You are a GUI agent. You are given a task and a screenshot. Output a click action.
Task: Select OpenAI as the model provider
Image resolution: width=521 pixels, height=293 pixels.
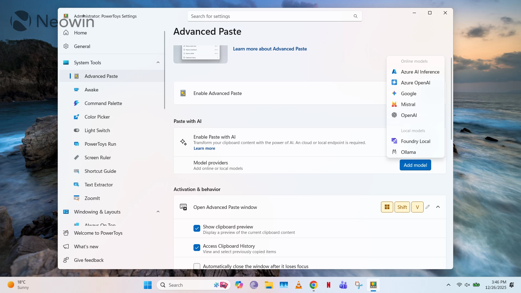point(415,115)
